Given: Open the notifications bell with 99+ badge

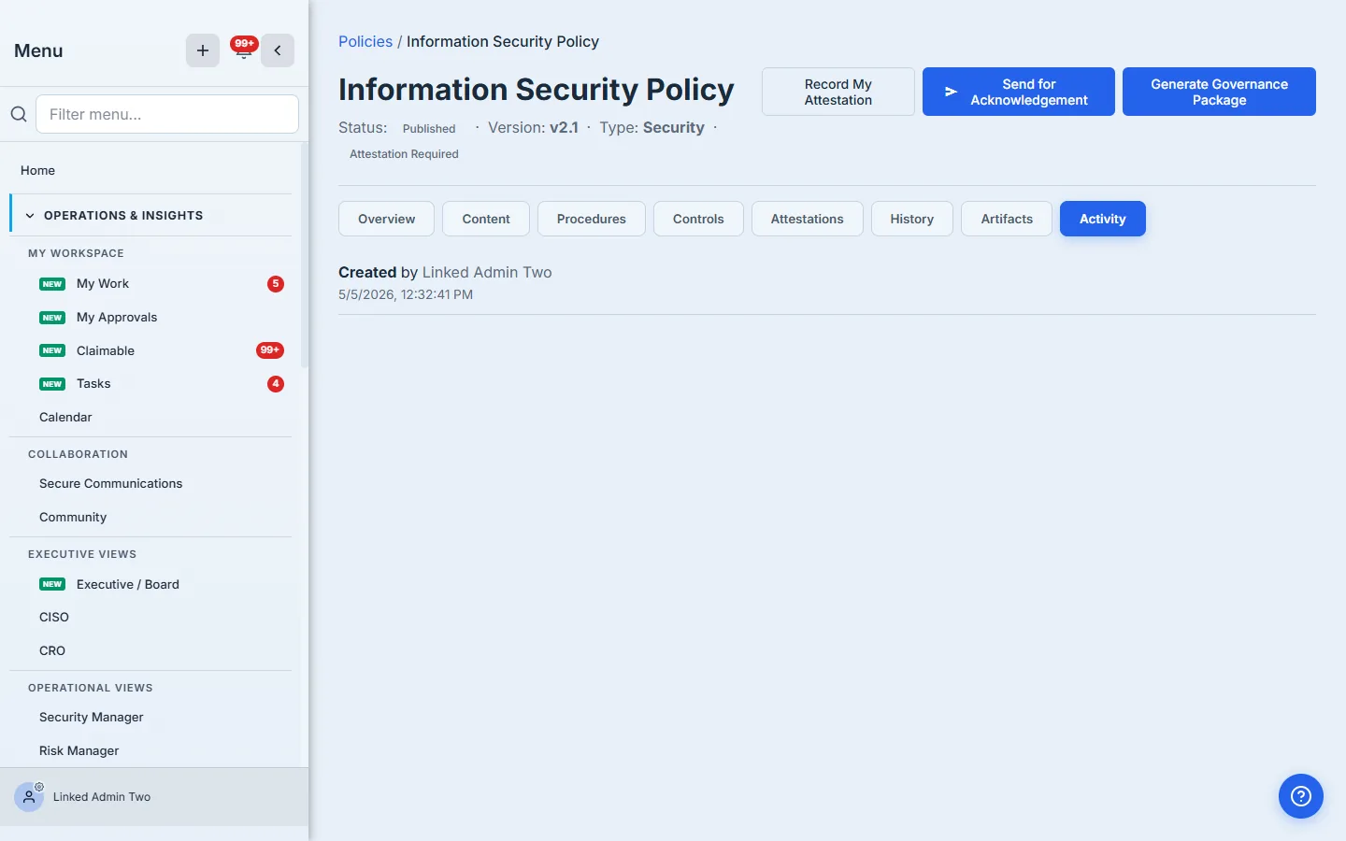Looking at the screenshot, I should click(x=244, y=50).
